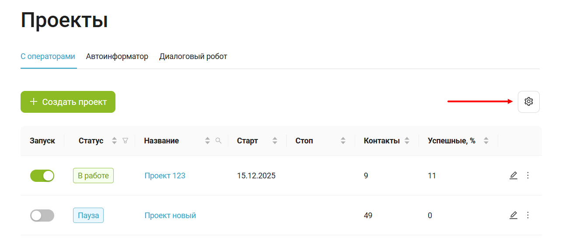Screen dimensions: 562x240
Task: Click the Создать проект button
Action: (68, 102)
